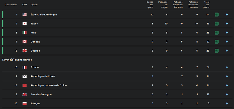Click the Georgia flag icon
The image size is (234, 109).
click(24, 51)
